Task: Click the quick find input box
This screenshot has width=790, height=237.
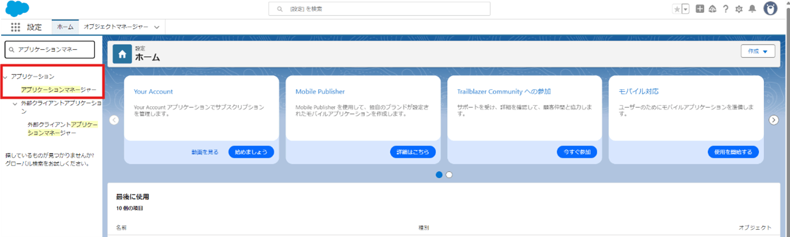Action: pyautogui.click(x=50, y=50)
